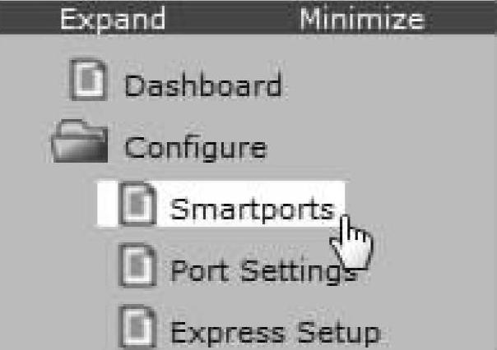Select the highlighted Smartports text
This screenshot has height=350, width=497.
click(x=253, y=208)
